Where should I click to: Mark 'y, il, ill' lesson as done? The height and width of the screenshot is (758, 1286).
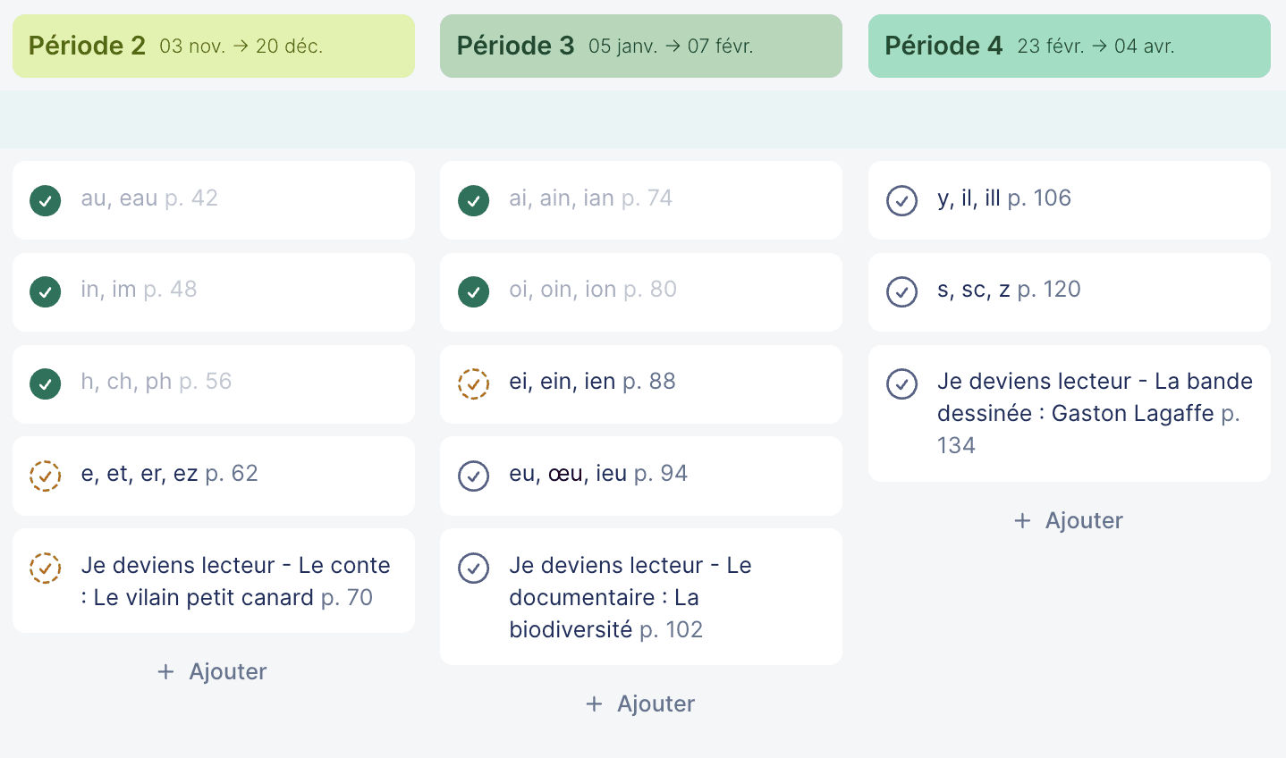[901, 200]
